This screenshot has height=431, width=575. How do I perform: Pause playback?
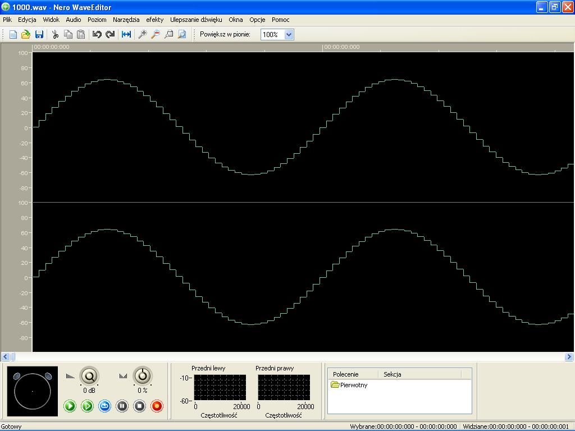122,406
